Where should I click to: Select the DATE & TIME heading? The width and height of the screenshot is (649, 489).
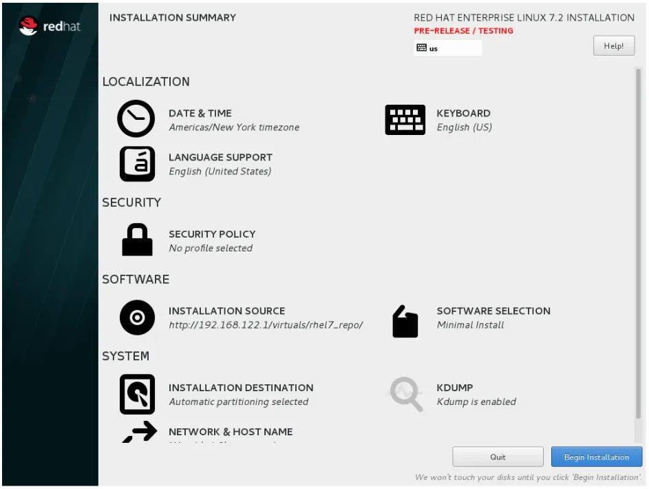[x=200, y=113]
